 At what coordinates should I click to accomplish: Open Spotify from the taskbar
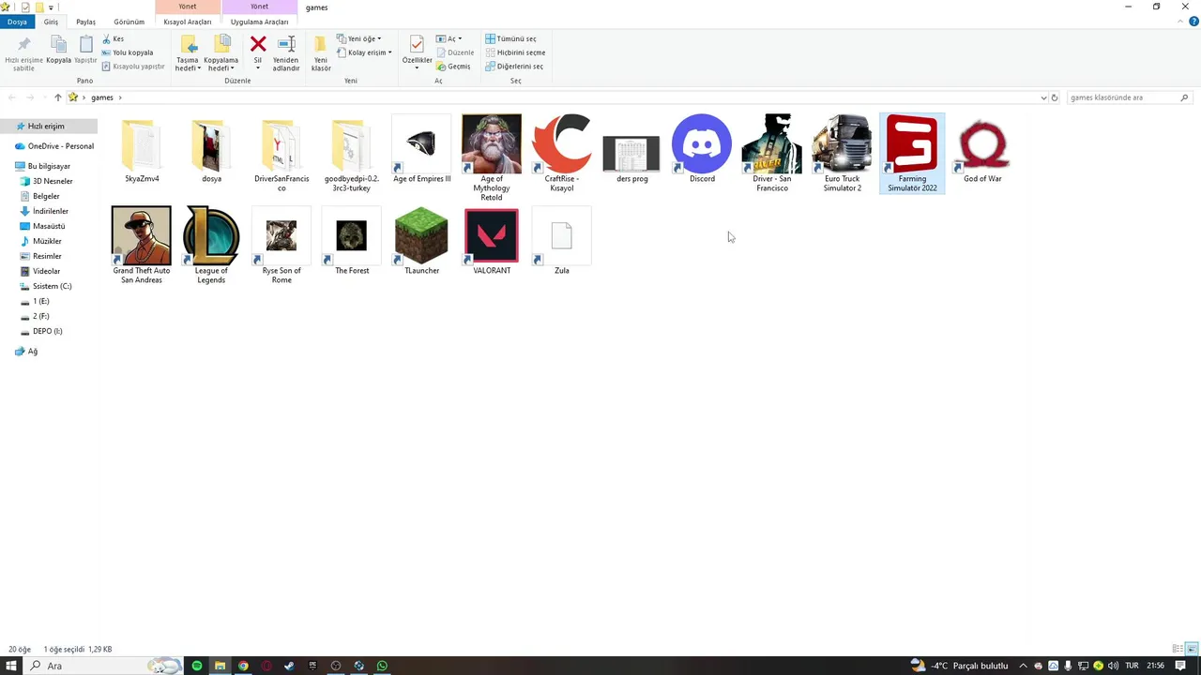pyautogui.click(x=196, y=666)
